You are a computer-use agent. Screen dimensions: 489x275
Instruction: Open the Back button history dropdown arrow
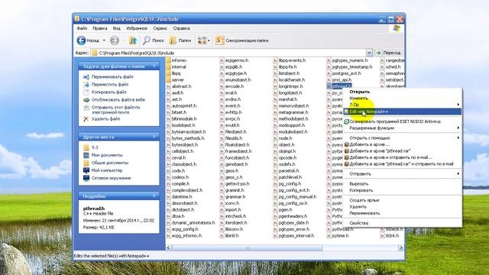pyautogui.click(x=104, y=40)
